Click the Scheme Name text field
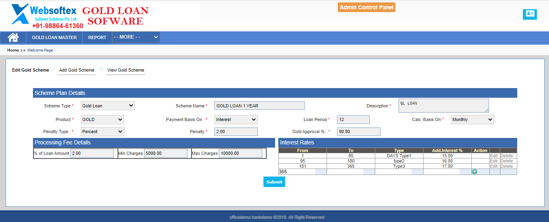 click(259, 106)
